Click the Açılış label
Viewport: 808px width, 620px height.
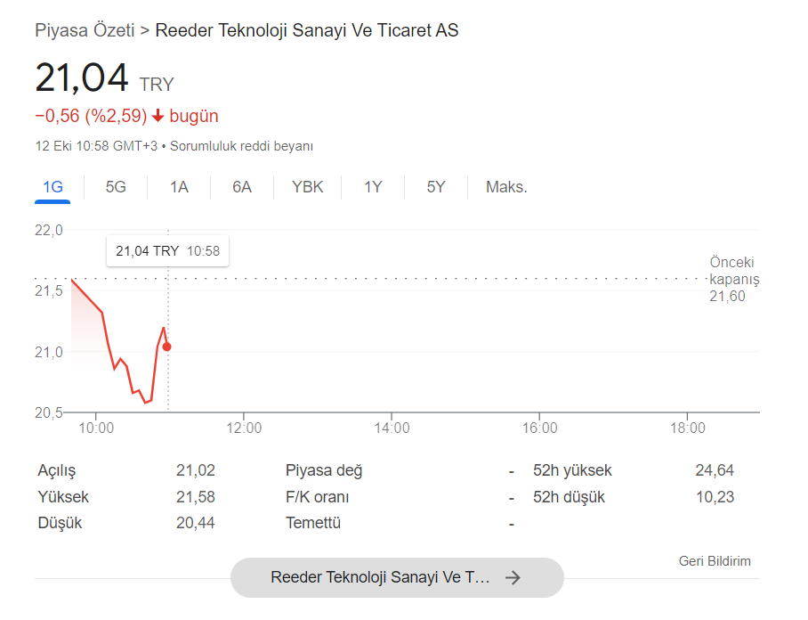click(x=57, y=470)
